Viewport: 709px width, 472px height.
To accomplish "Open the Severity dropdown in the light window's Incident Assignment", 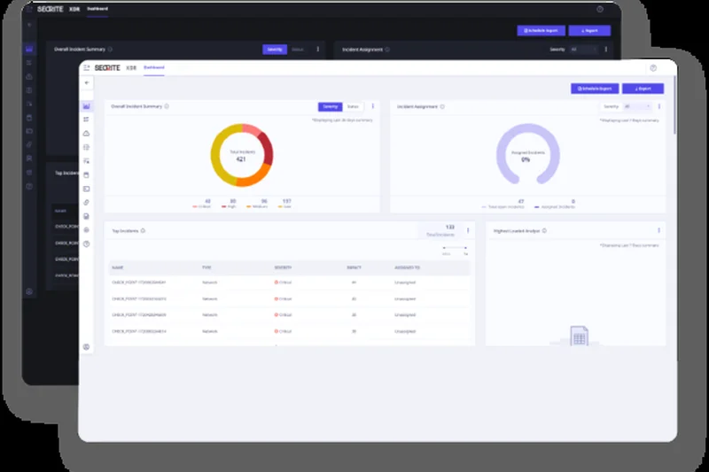I will (x=637, y=106).
